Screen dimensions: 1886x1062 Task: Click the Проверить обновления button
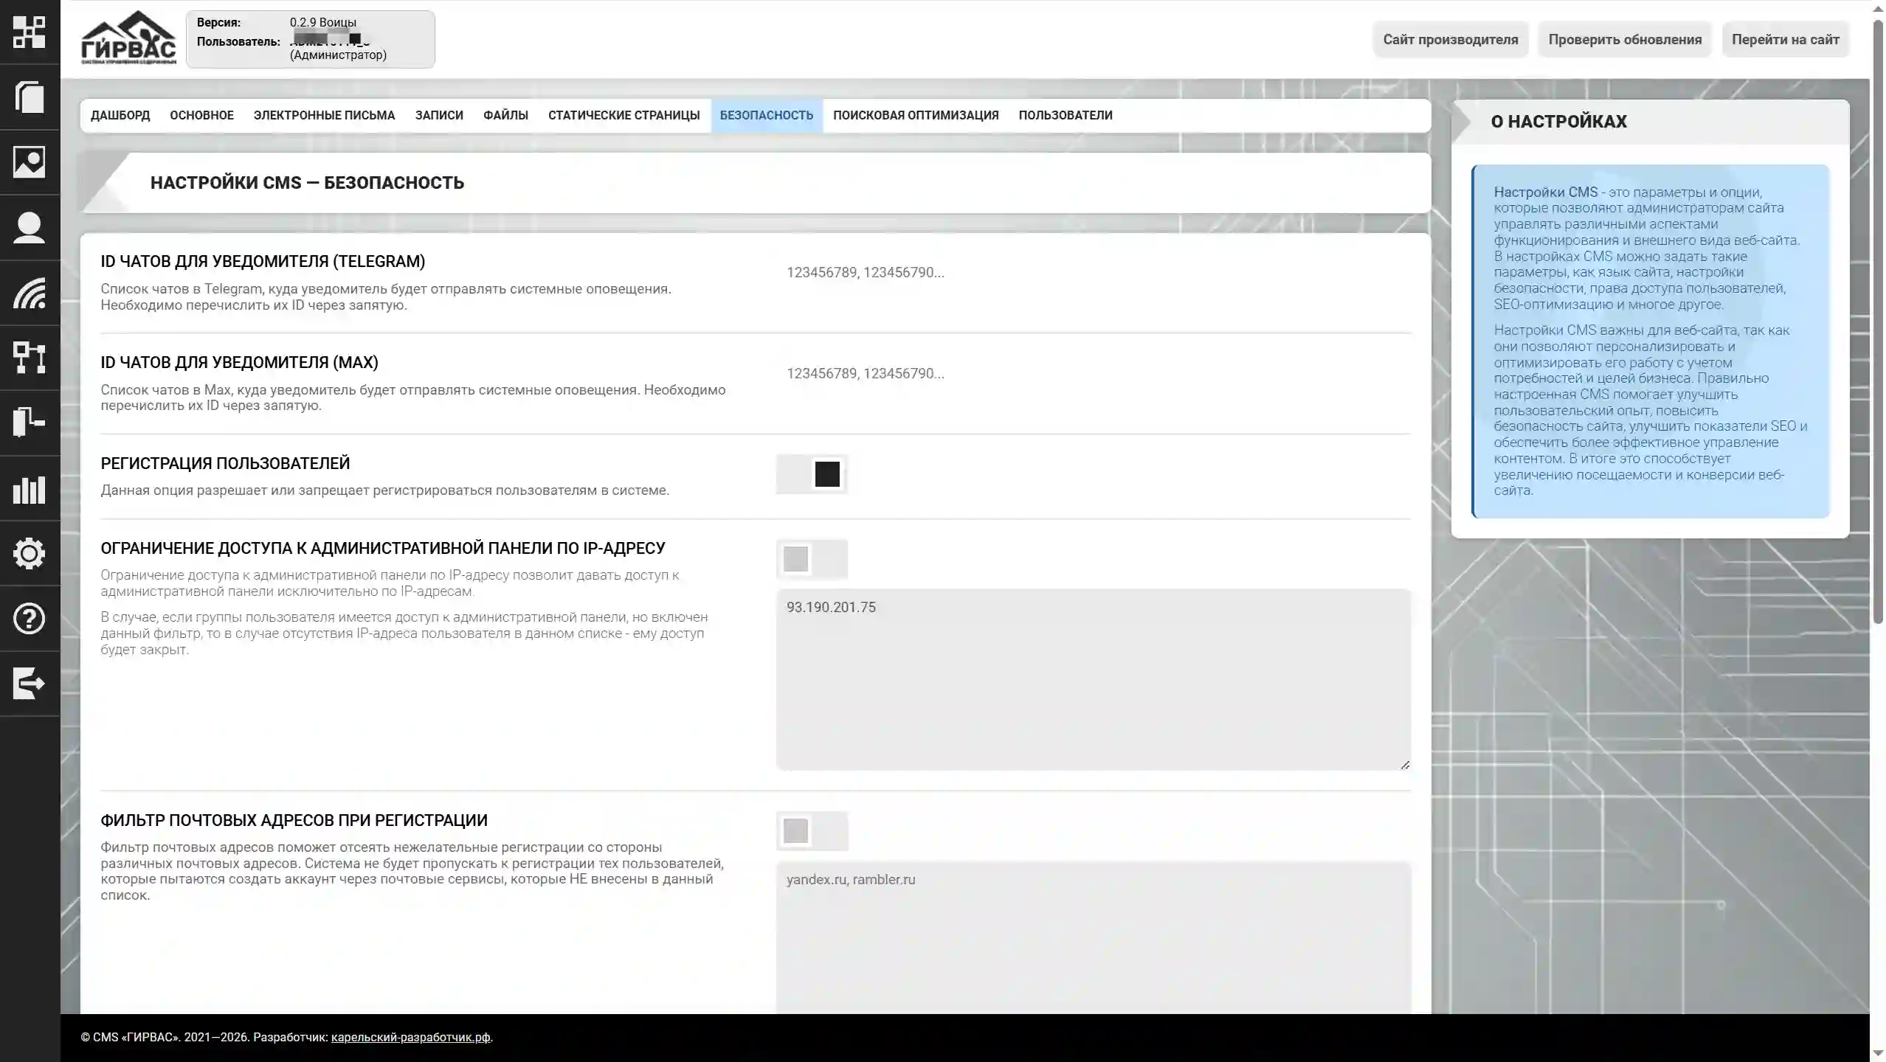[1626, 39]
